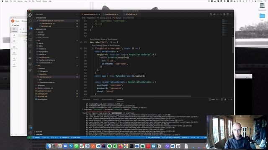Click the Spaces indentation status item

(185, 137)
